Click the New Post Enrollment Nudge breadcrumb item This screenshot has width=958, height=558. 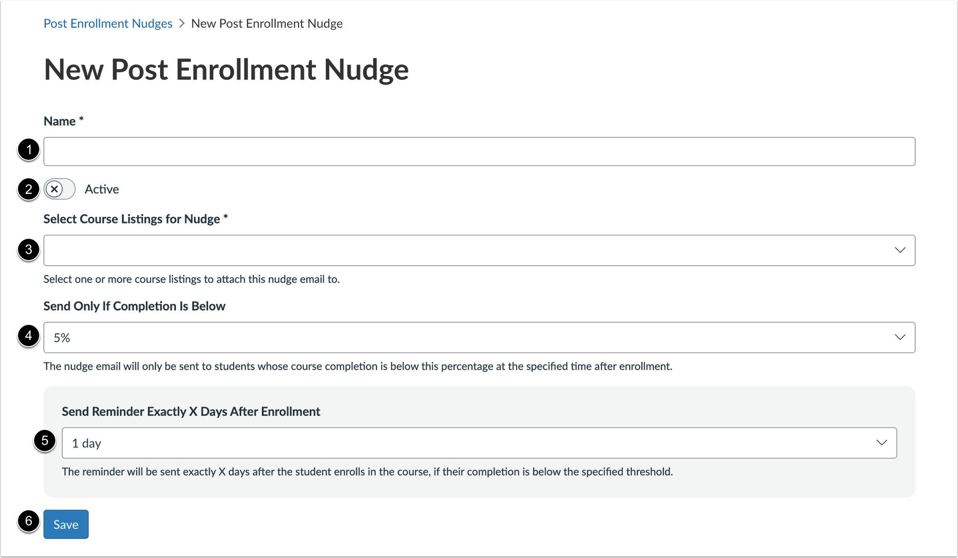[x=267, y=23]
